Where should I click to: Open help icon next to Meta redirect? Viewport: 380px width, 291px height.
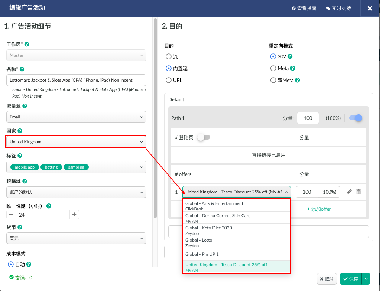(292, 68)
